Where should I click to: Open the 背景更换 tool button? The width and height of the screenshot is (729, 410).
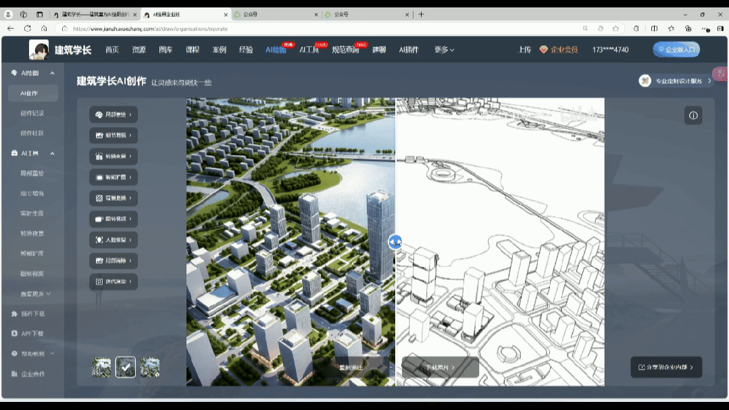click(114, 198)
